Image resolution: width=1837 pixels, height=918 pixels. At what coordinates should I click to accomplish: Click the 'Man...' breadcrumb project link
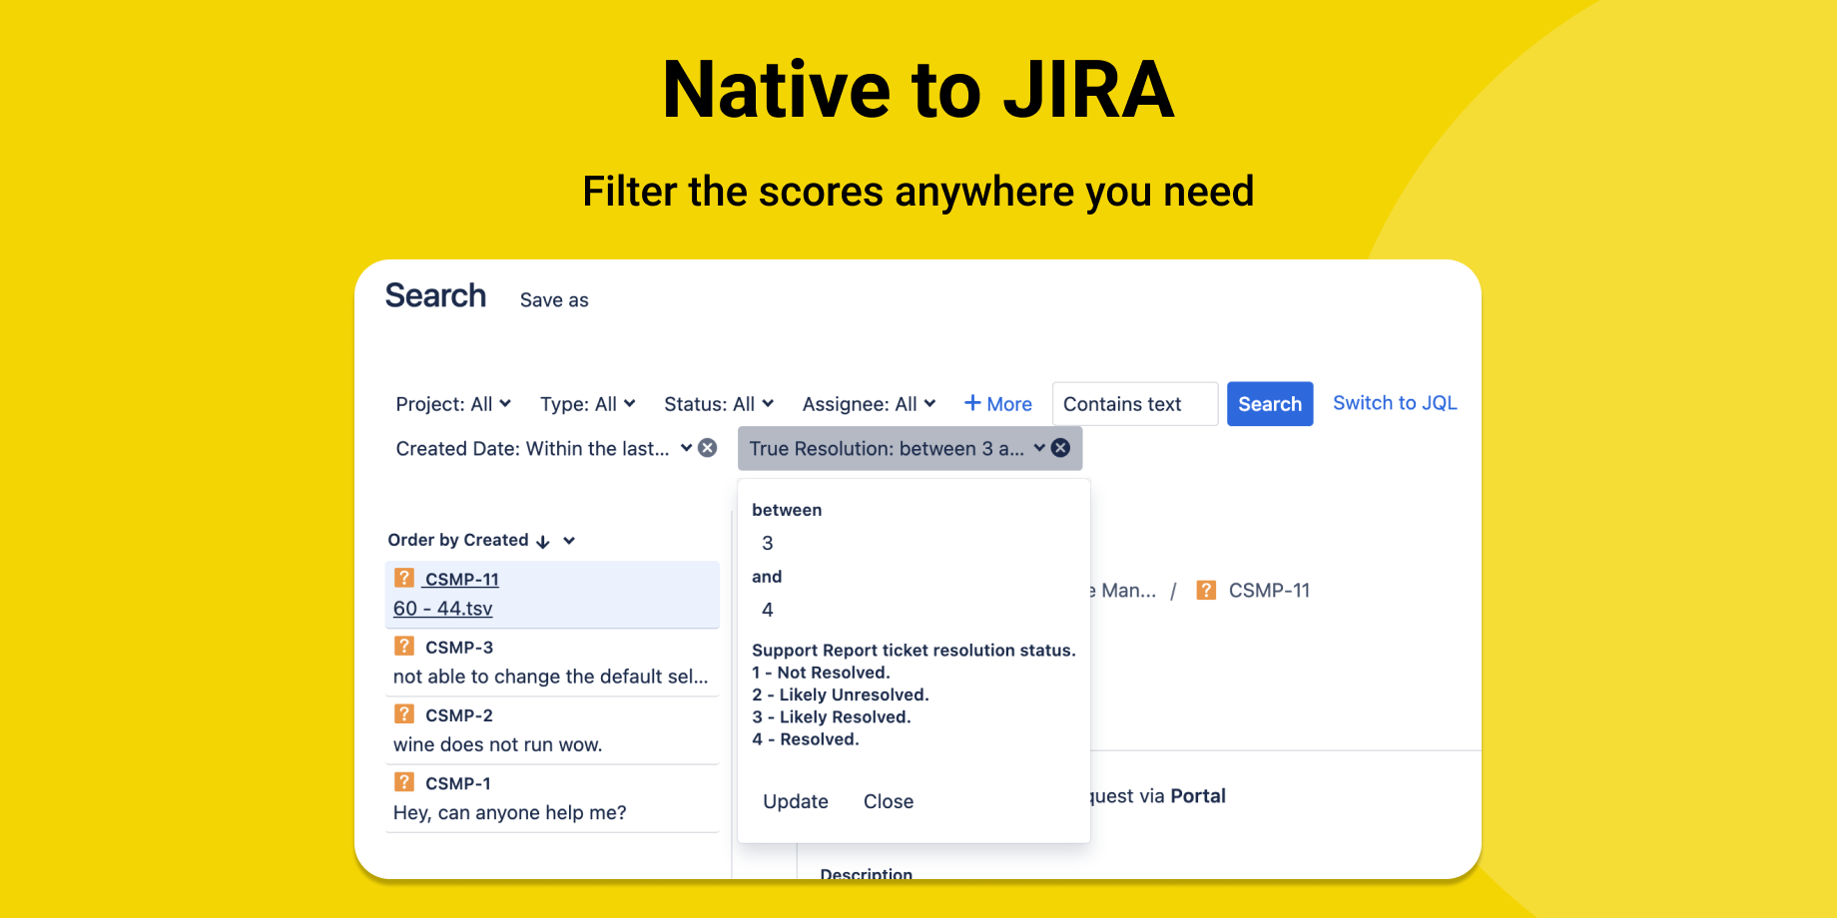coord(1123,590)
